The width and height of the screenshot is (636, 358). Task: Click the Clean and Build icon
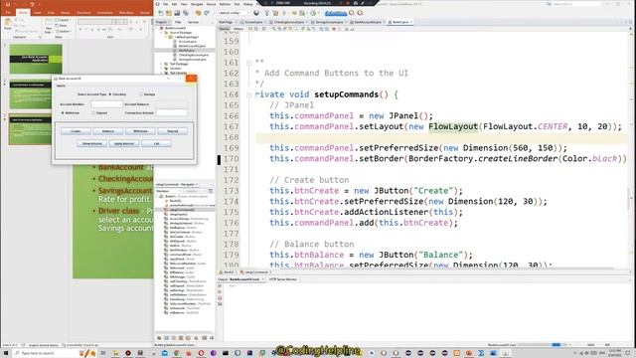coord(275,13)
